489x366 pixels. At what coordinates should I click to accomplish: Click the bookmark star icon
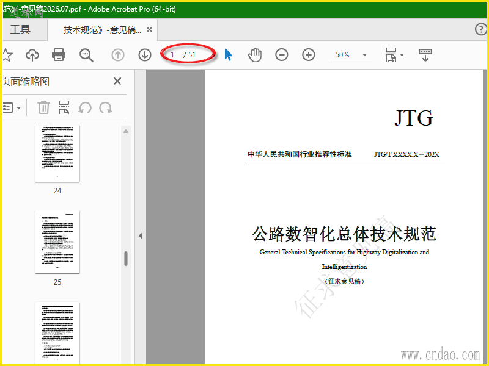click(x=7, y=55)
